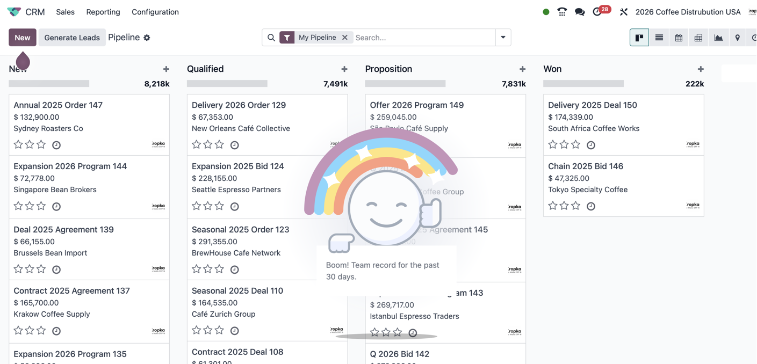The width and height of the screenshot is (757, 364).
Task: Open activity clock on Chain 2025 Bid 146
Action: 591,206
